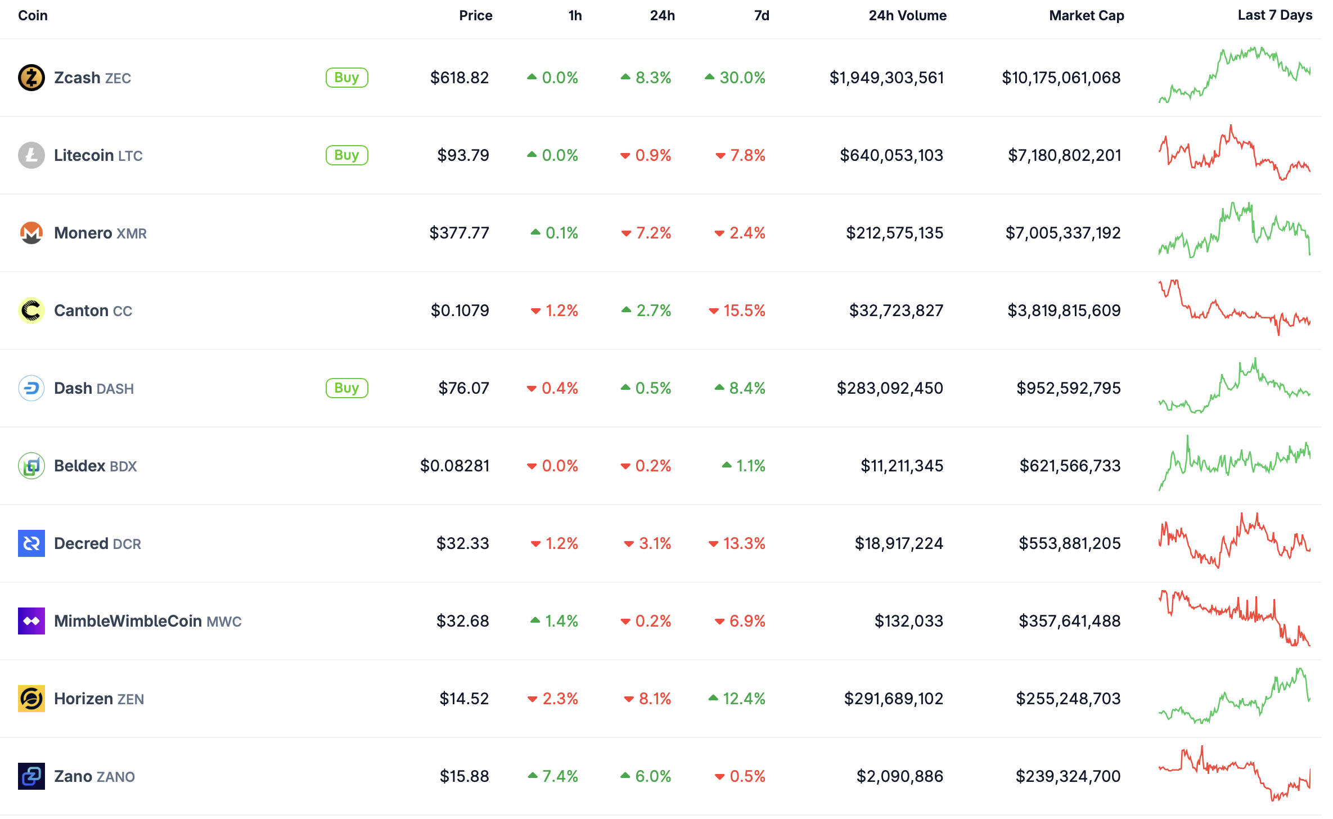Open Horizen's 7-day sparkline chart

pyautogui.click(x=1234, y=696)
